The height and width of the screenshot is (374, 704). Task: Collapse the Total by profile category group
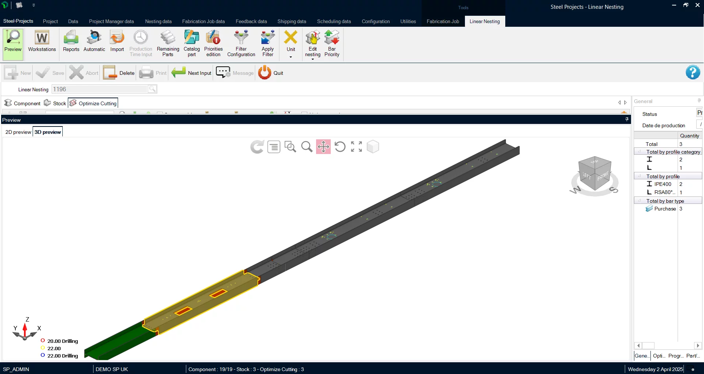[x=639, y=152]
